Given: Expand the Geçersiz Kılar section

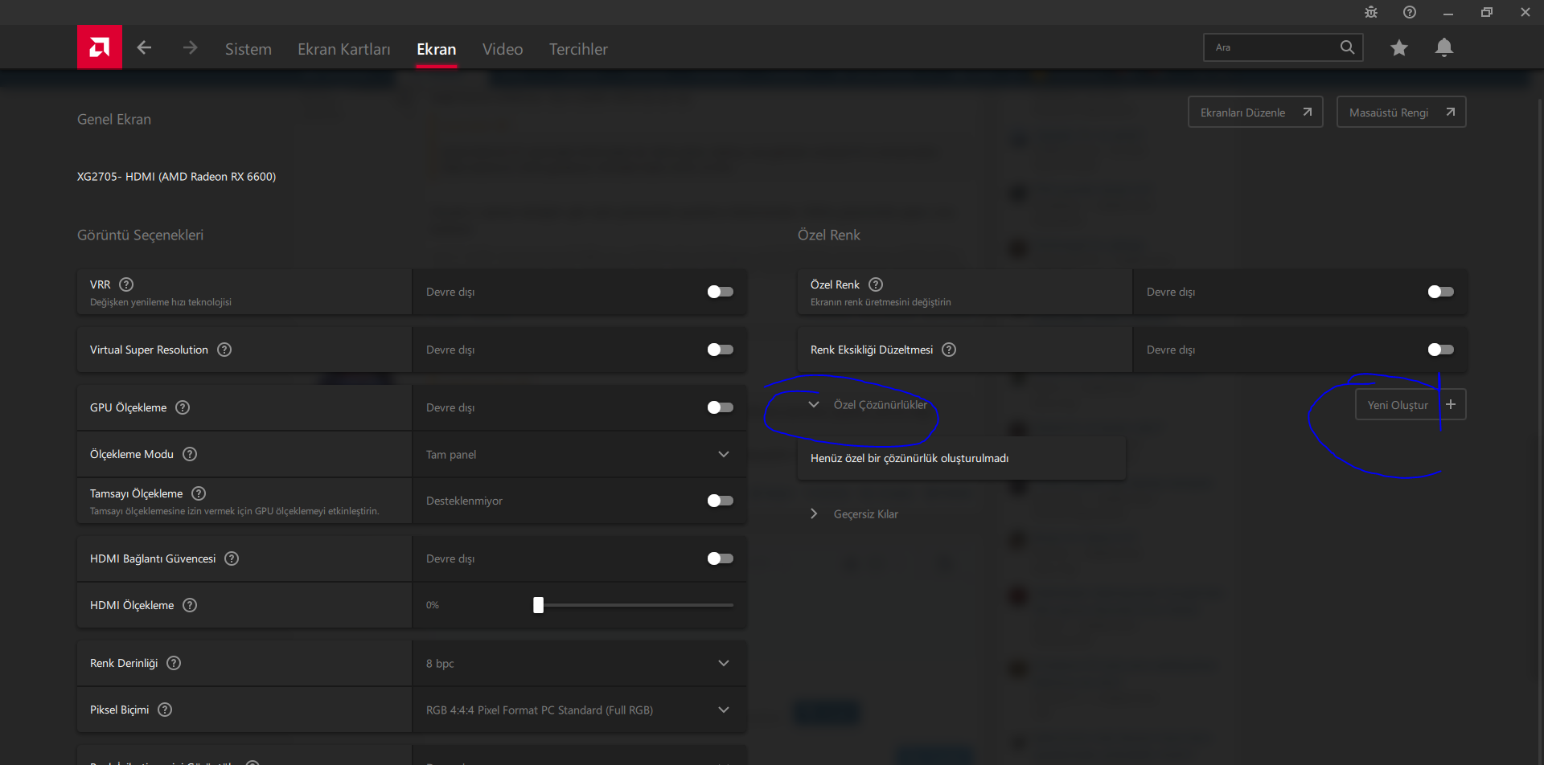Looking at the screenshot, I should point(815,514).
